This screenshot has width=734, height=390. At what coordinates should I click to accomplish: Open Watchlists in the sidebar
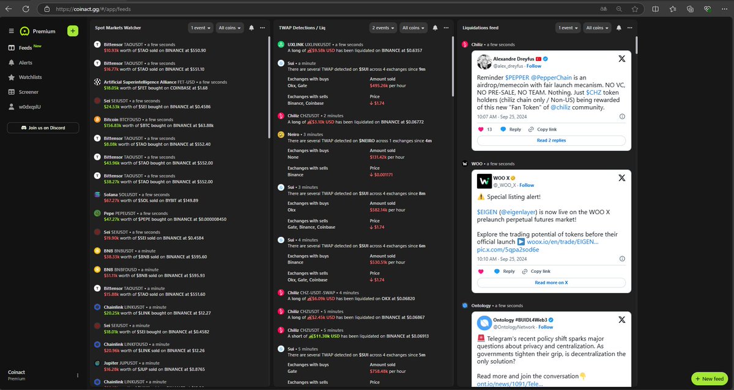coord(25,77)
